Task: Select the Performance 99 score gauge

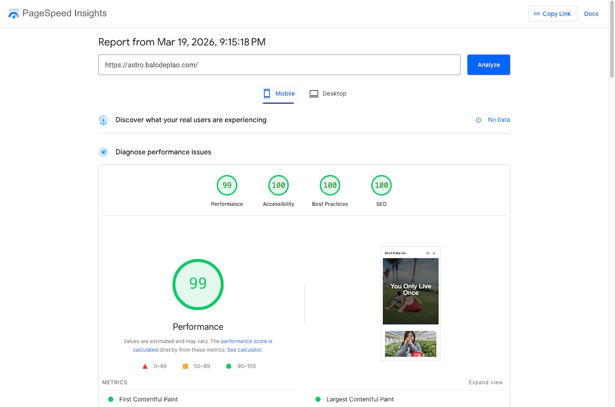Action: tap(227, 185)
